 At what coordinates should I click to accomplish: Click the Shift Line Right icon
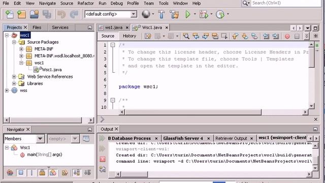click(x=275, y=36)
